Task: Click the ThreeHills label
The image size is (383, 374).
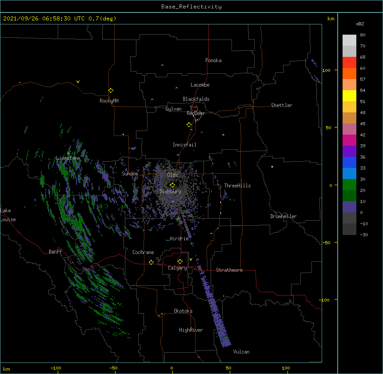Action: click(237, 186)
